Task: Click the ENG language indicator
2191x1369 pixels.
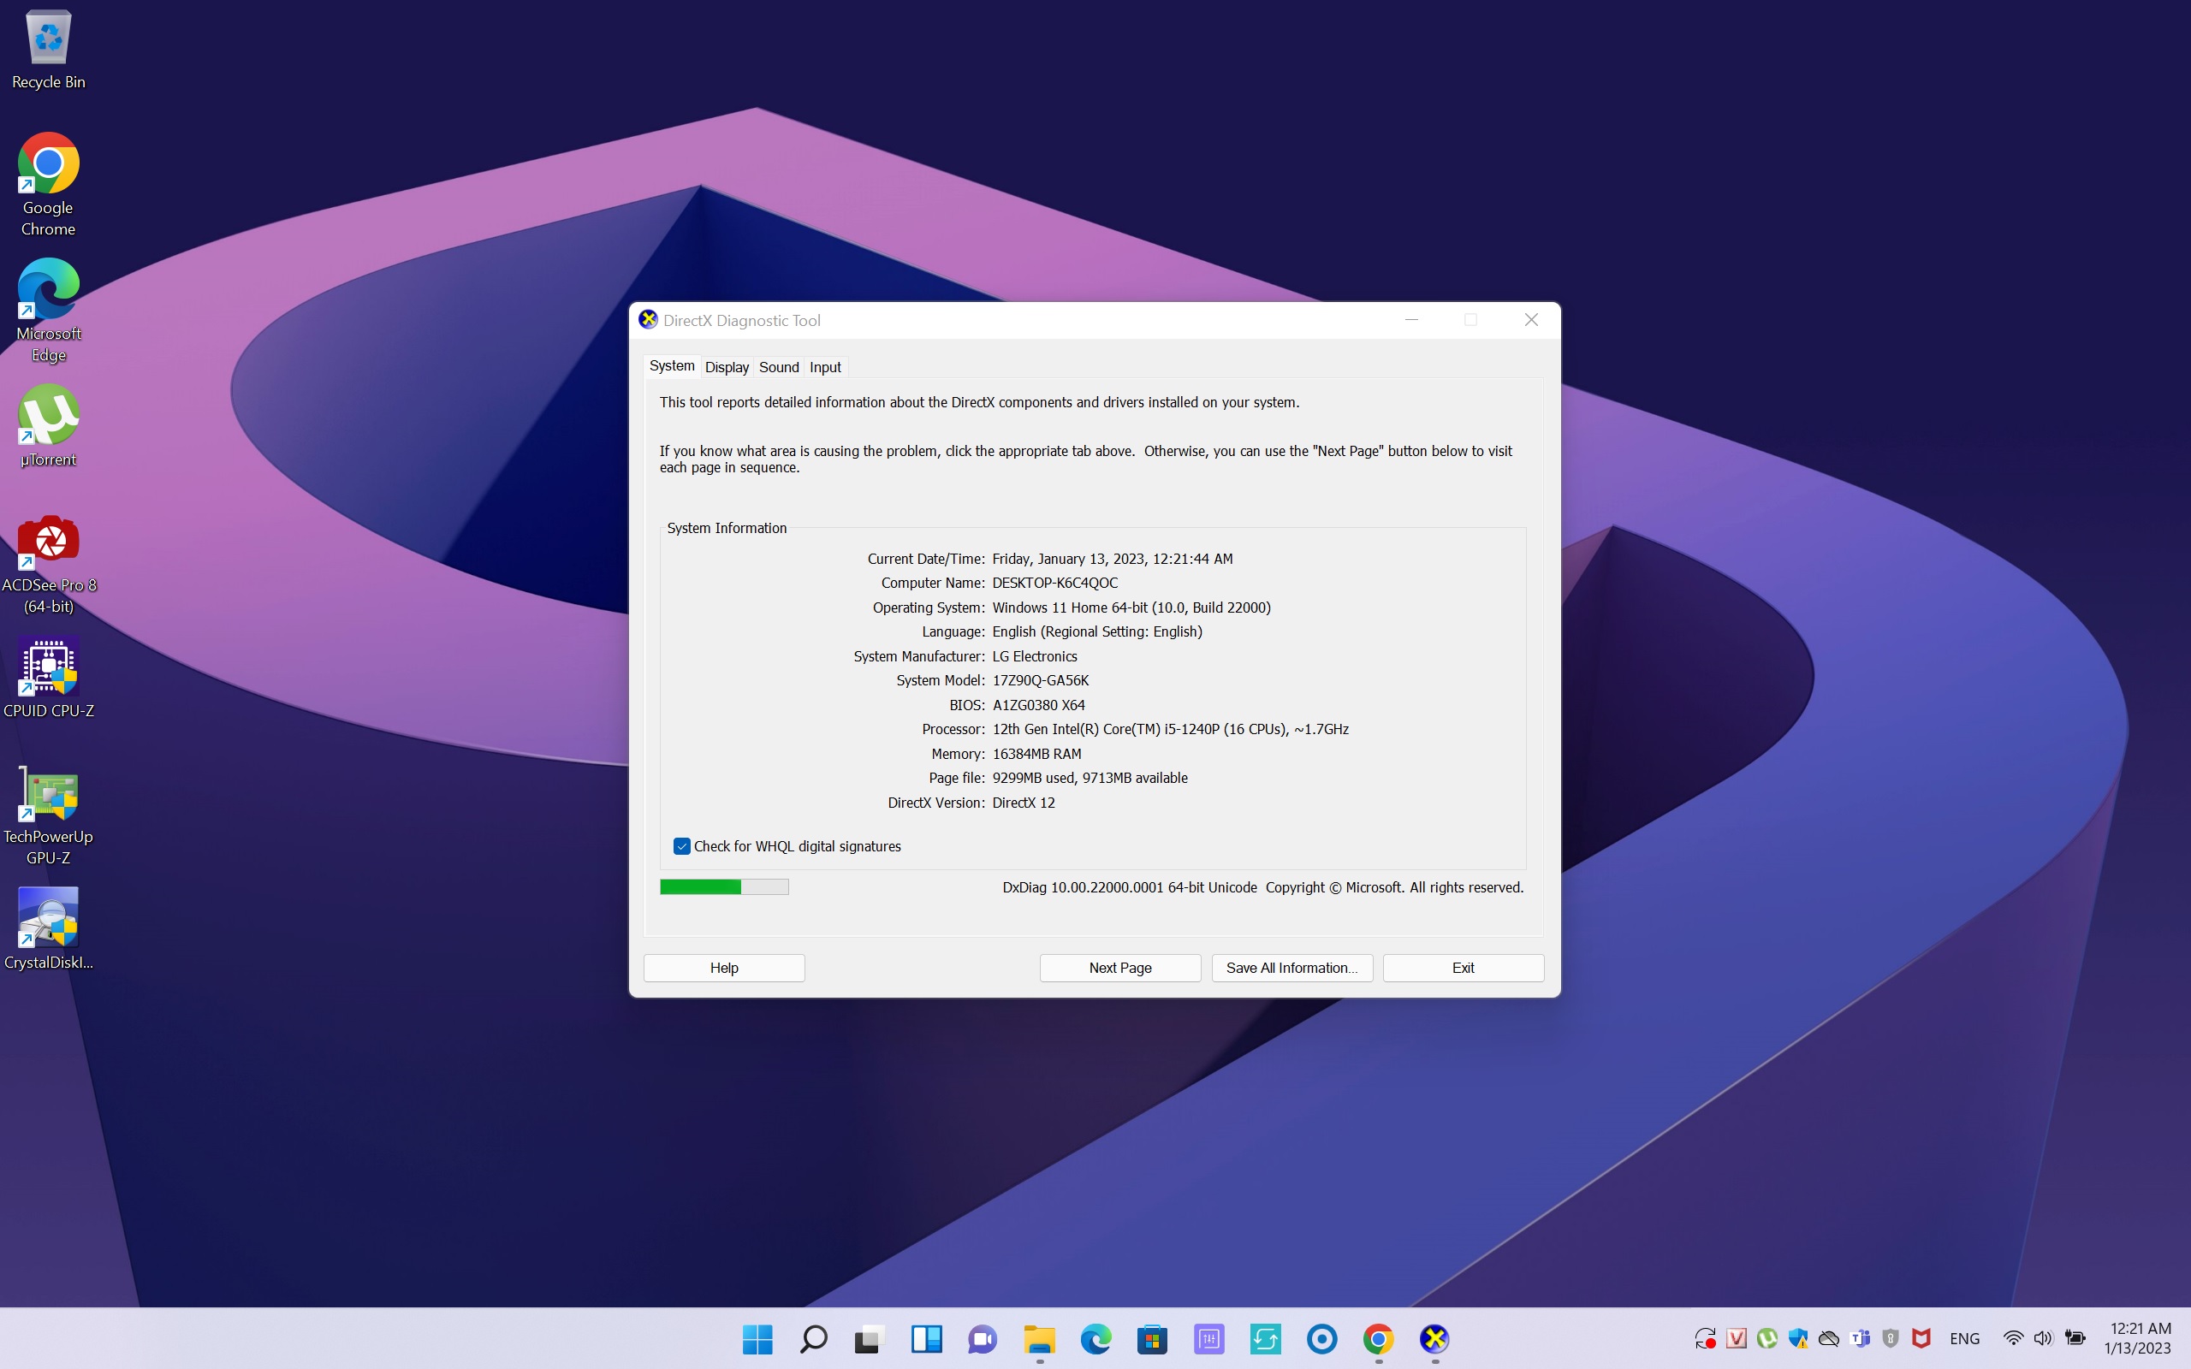Action: [x=1965, y=1338]
